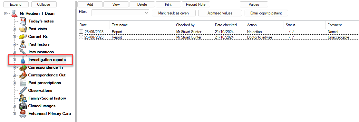Click Email copy to patient
This screenshot has height=122, width=359.
coord(266,13)
